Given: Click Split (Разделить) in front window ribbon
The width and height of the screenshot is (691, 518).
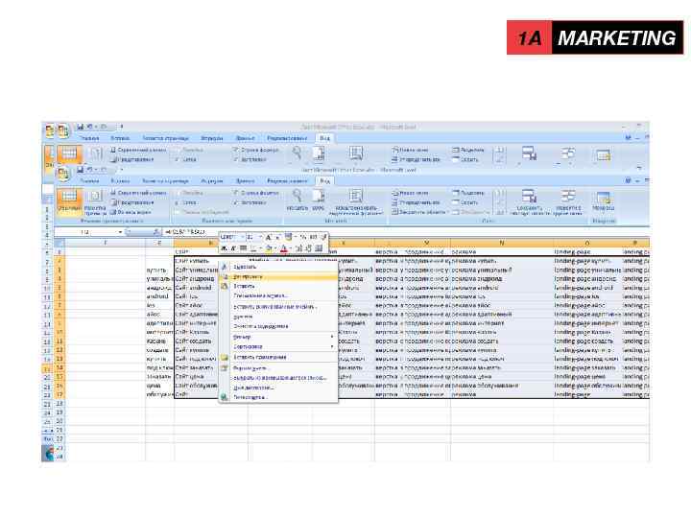Looking at the screenshot, I should 468,193.
